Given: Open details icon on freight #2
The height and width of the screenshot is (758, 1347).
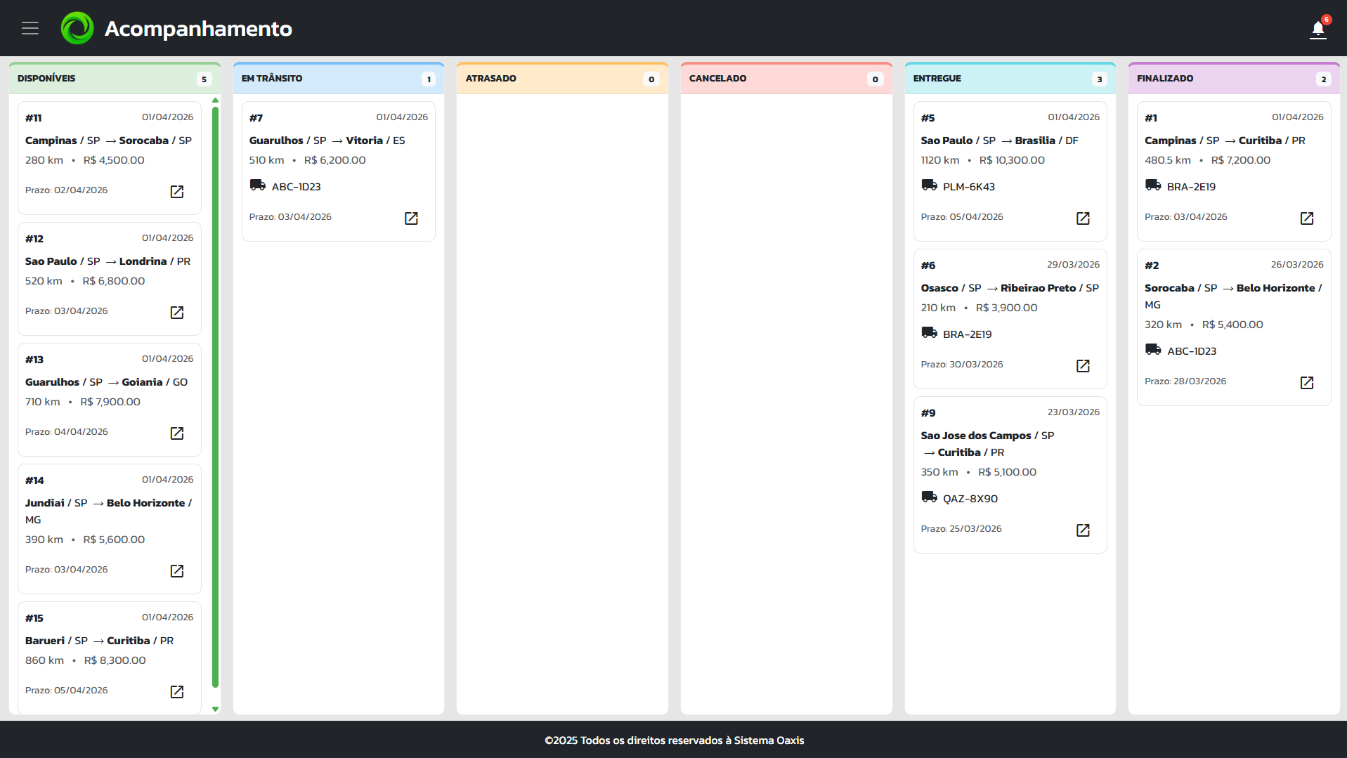Looking at the screenshot, I should click(x=1306, y=383).
